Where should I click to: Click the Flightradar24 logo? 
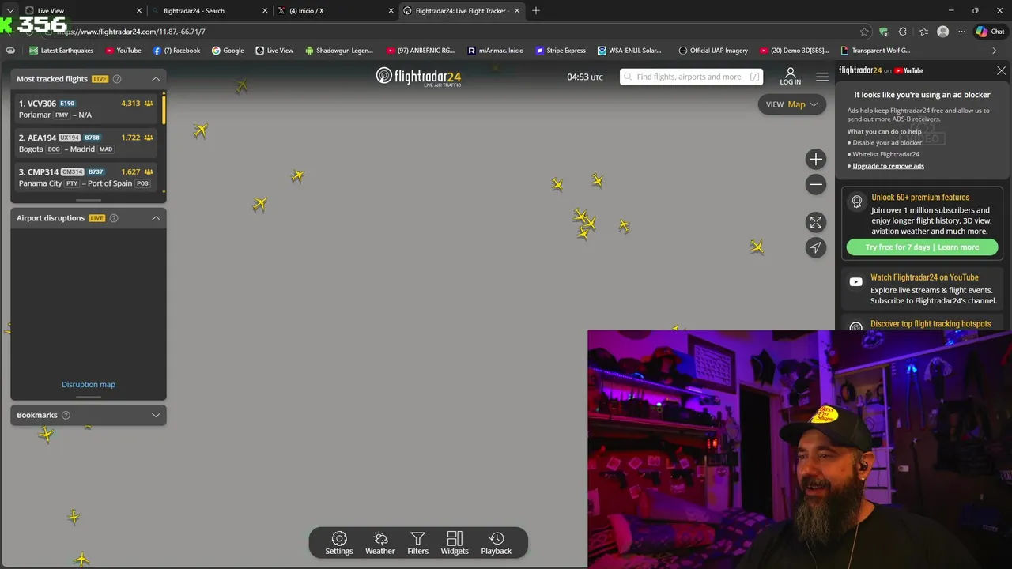click(x=418, y=77)
